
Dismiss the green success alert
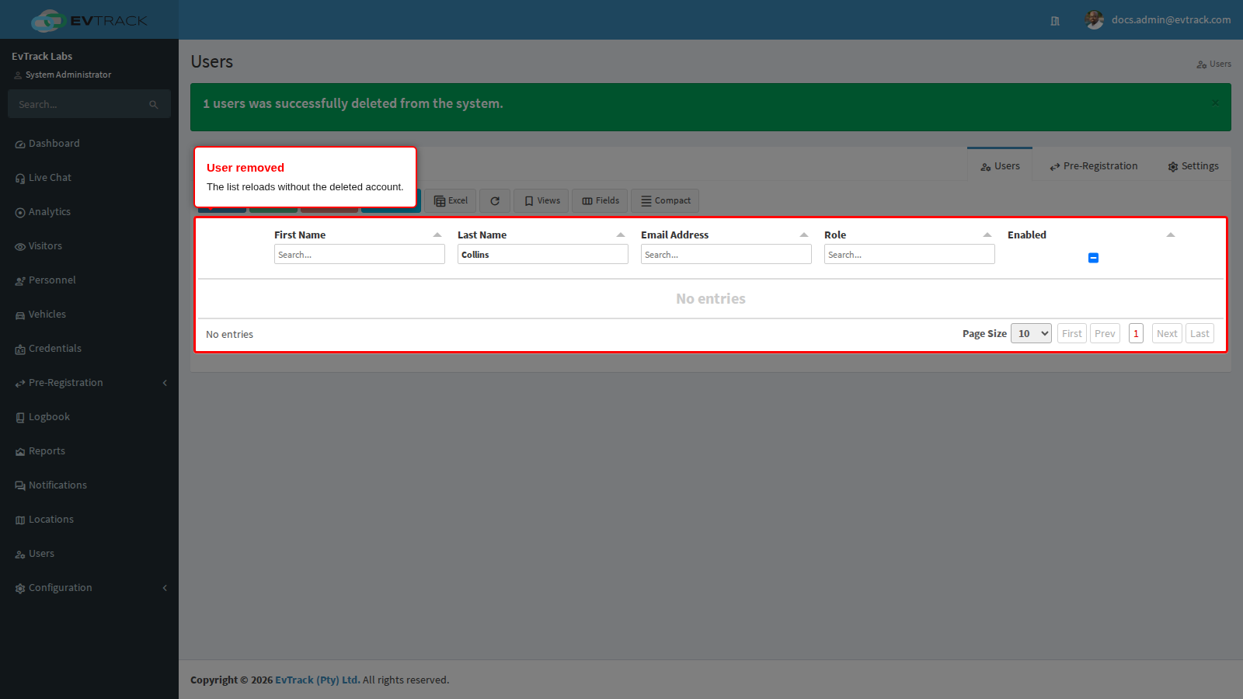pyautogui.click(x=1215, y=103)
